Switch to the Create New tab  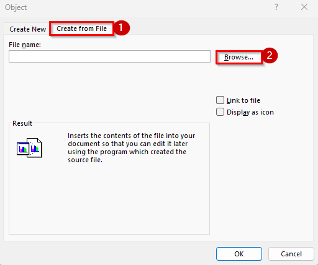pyautogui.click(x=27, y=29)
